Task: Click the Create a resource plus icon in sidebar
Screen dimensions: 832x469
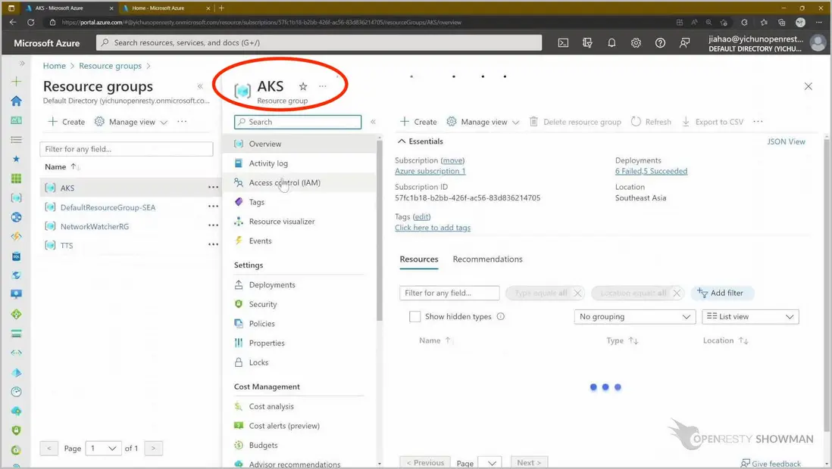Action: tap(17, 81)
